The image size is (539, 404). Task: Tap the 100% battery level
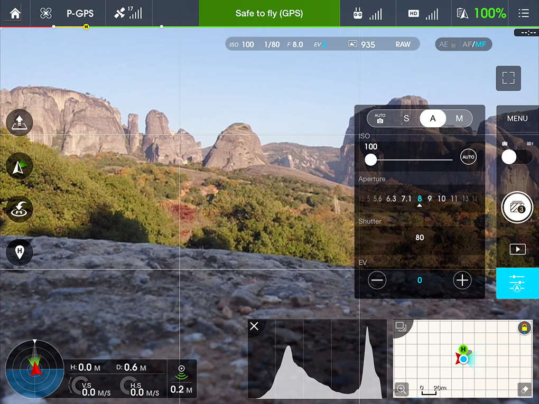[490, 13]
